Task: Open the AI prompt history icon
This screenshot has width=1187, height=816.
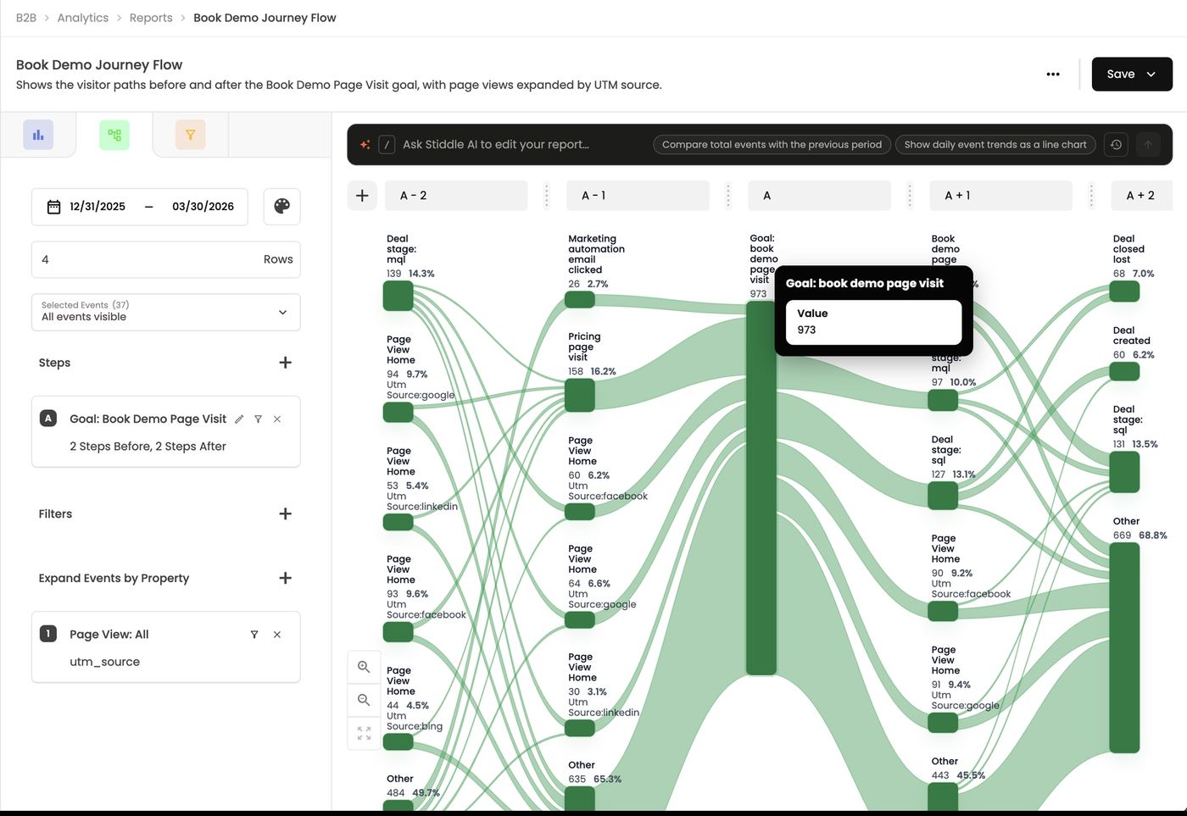Action: [x=1117, y=145]
